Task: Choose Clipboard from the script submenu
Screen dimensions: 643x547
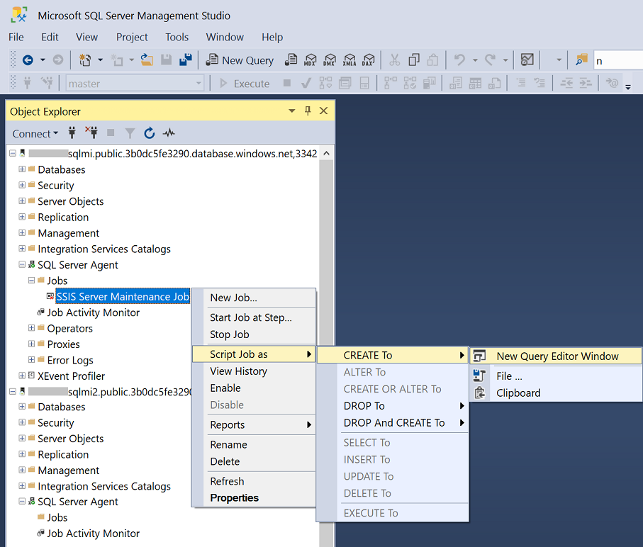Action: pyautogui.click(x=518, y=393)
